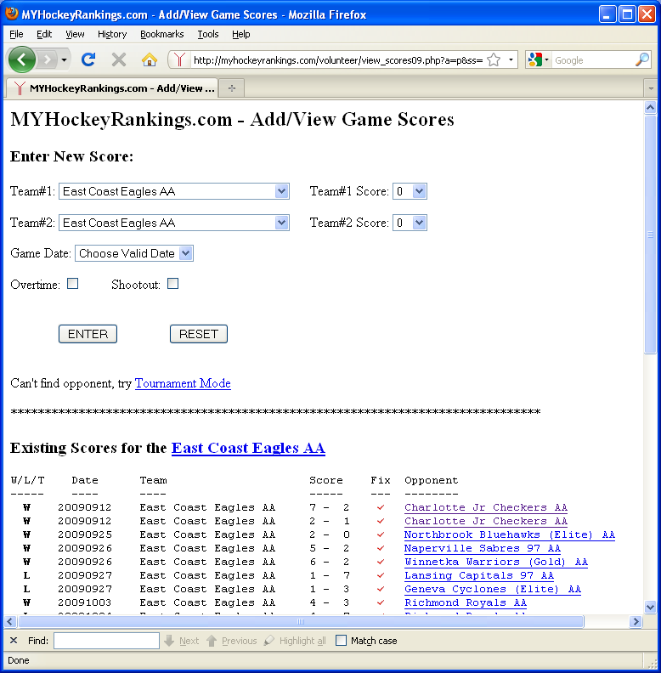Click fix checkmark in the Naperville Sabres row
This screenshot has width=661, height=673.
pyautogui.click(x=381, y=548)
